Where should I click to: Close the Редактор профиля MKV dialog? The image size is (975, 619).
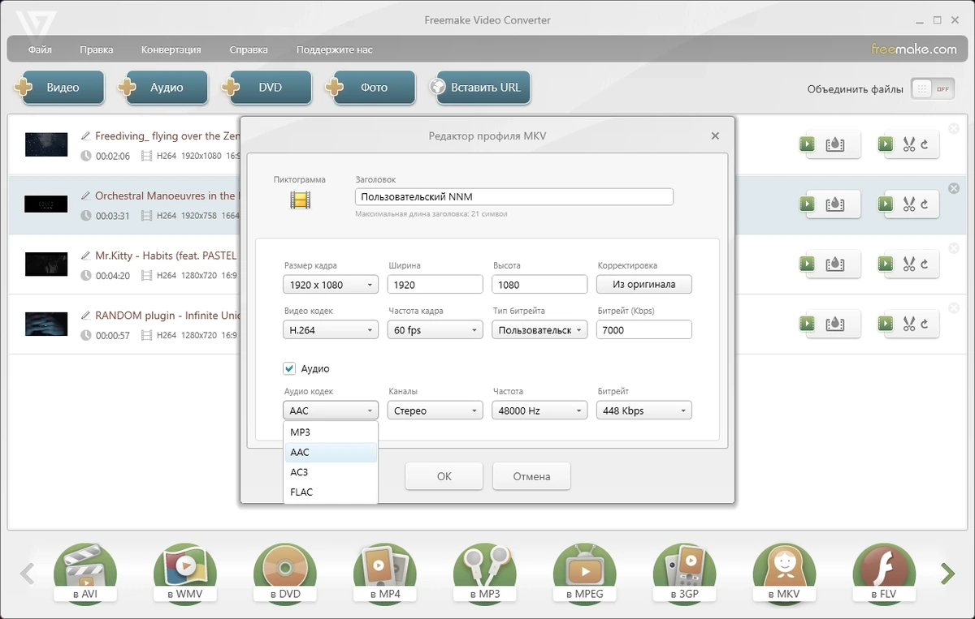(x=715, y=136)
